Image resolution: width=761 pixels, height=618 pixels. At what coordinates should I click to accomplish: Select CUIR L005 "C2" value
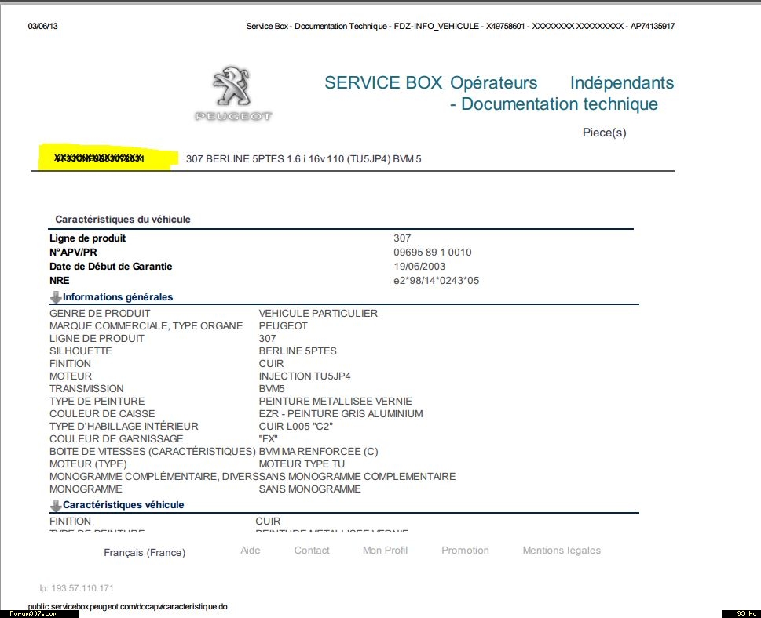[x=295, y=427]
